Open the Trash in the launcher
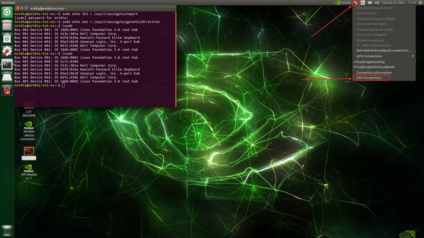Viewport: 424px width, 238px height. tap(7, 231)
